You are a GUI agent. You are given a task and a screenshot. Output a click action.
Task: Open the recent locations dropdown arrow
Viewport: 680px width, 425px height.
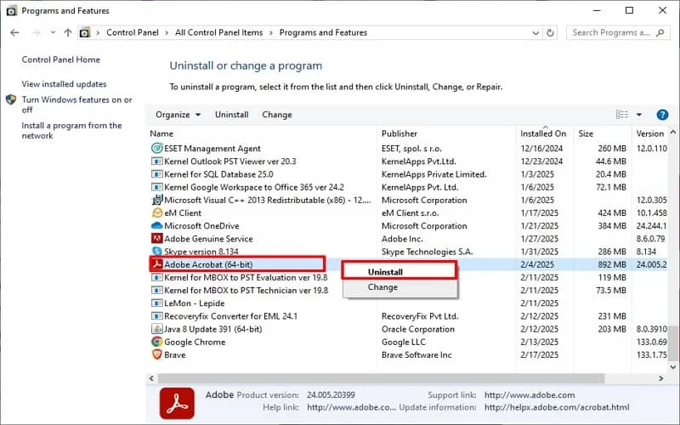click(53, 32)
